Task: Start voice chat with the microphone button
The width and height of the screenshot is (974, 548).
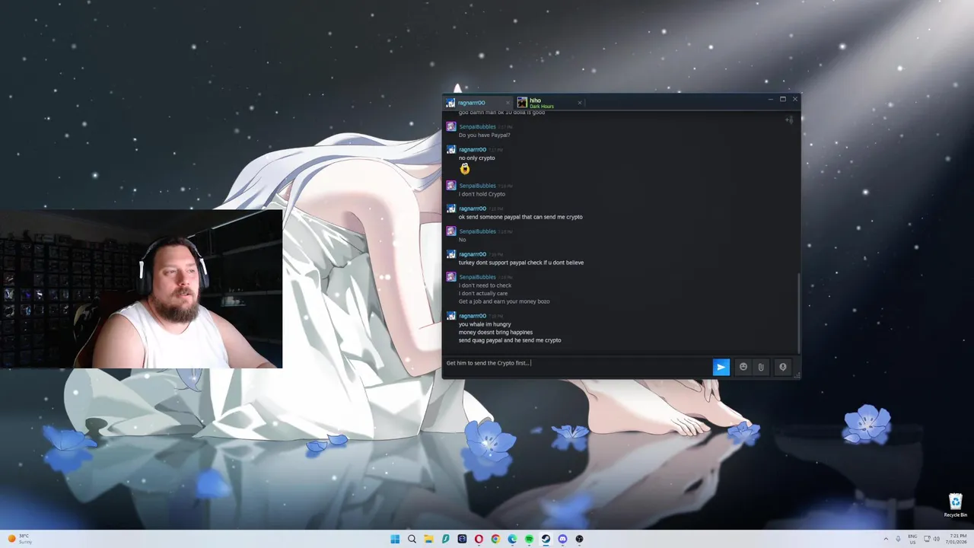Action: (782, 367)
